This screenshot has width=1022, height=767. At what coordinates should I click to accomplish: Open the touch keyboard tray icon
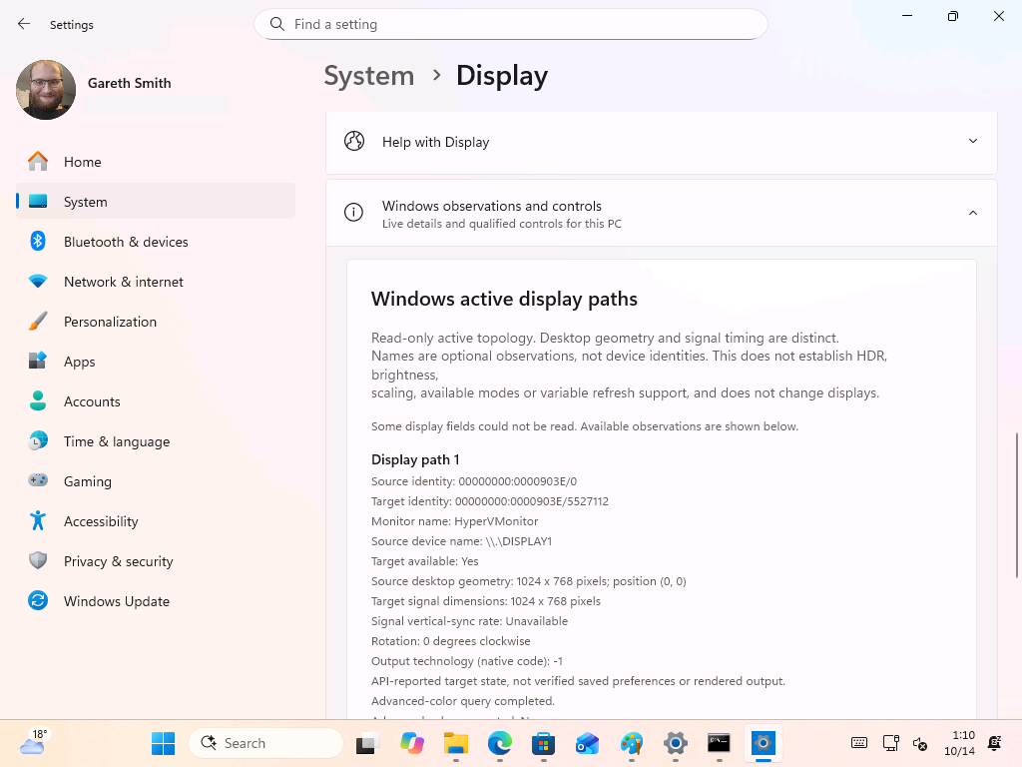859,743
